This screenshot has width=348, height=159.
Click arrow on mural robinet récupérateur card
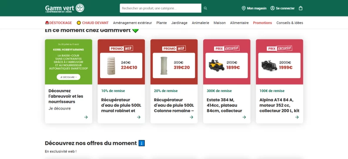coord(139,117)
